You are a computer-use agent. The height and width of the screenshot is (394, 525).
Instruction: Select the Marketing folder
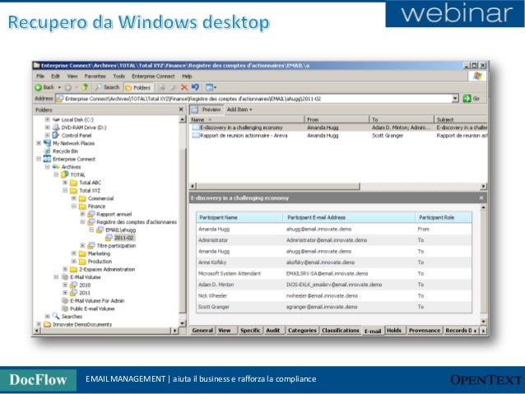[x=95, y=253]
